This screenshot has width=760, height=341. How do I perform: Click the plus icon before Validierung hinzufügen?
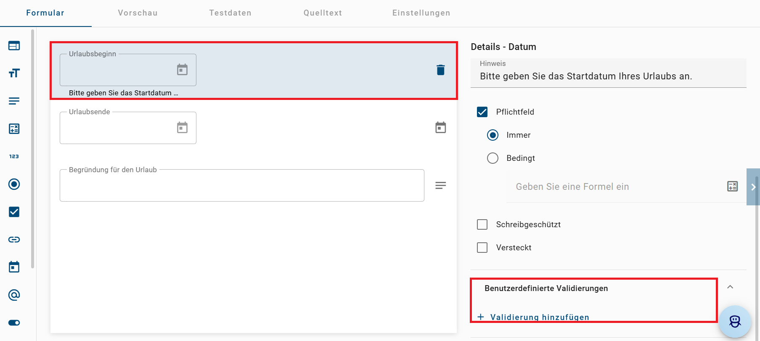click(481, 317)
